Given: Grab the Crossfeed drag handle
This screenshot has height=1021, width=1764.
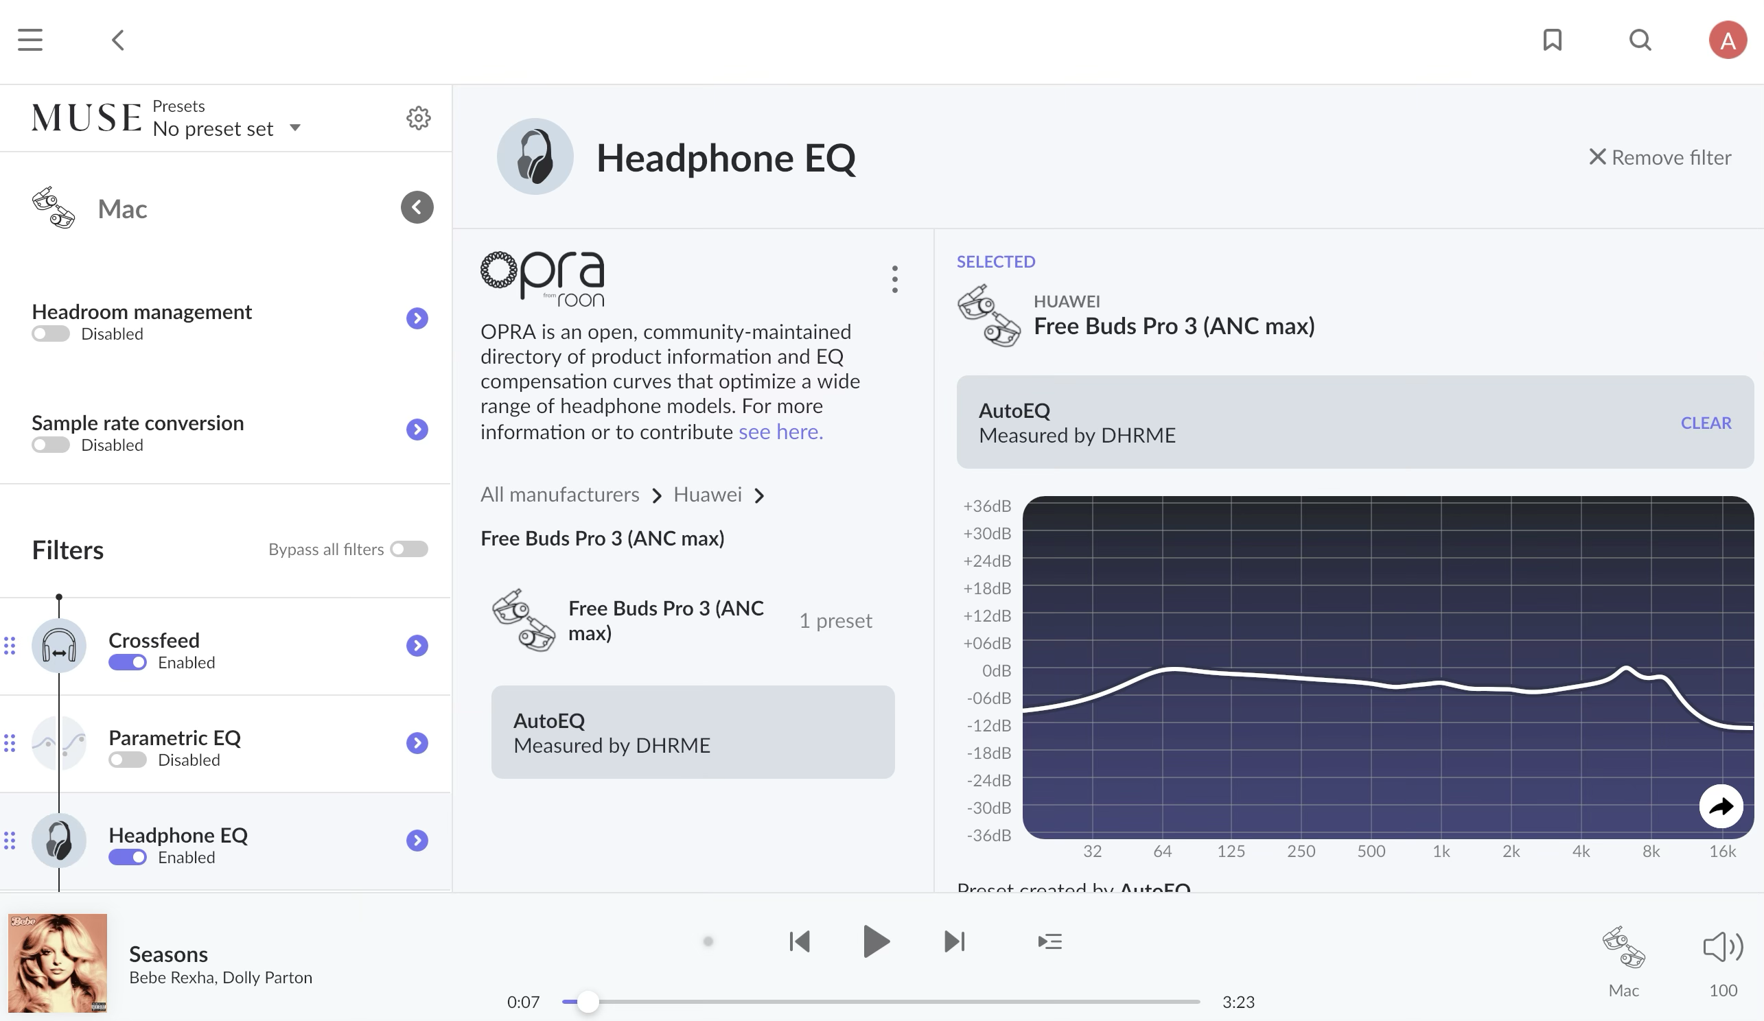Looking at the screenshot, I should [x=10, y=645].
